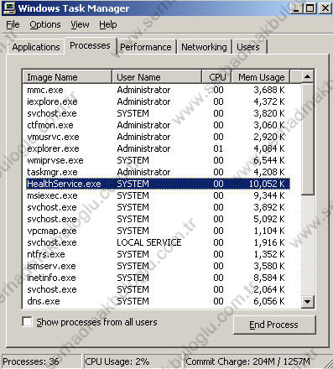
Task: Close the Task Manager window
Action: pos(325,8)
